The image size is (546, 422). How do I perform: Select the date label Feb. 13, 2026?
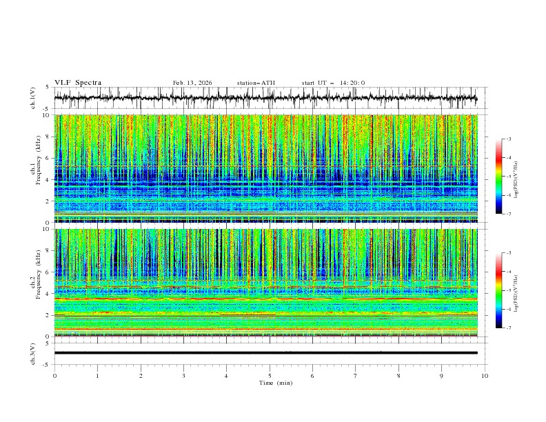coord(192,83)
